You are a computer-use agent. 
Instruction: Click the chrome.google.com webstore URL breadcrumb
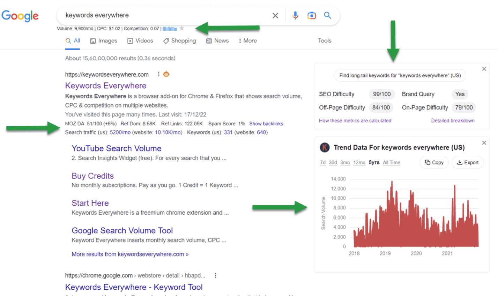pyautogui.click(x=135, y=275)
